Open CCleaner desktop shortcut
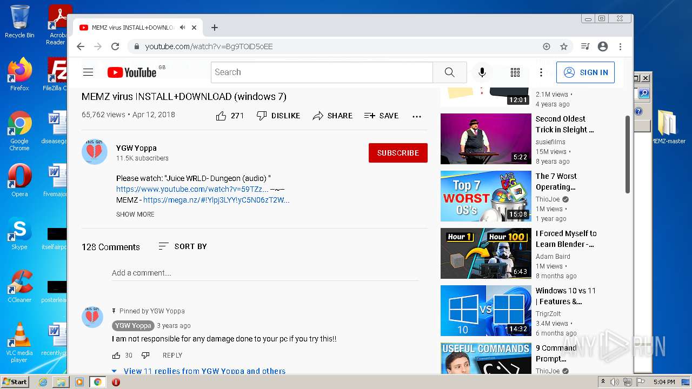The height and width of the screenshot is (389, 692). (19, 286)
